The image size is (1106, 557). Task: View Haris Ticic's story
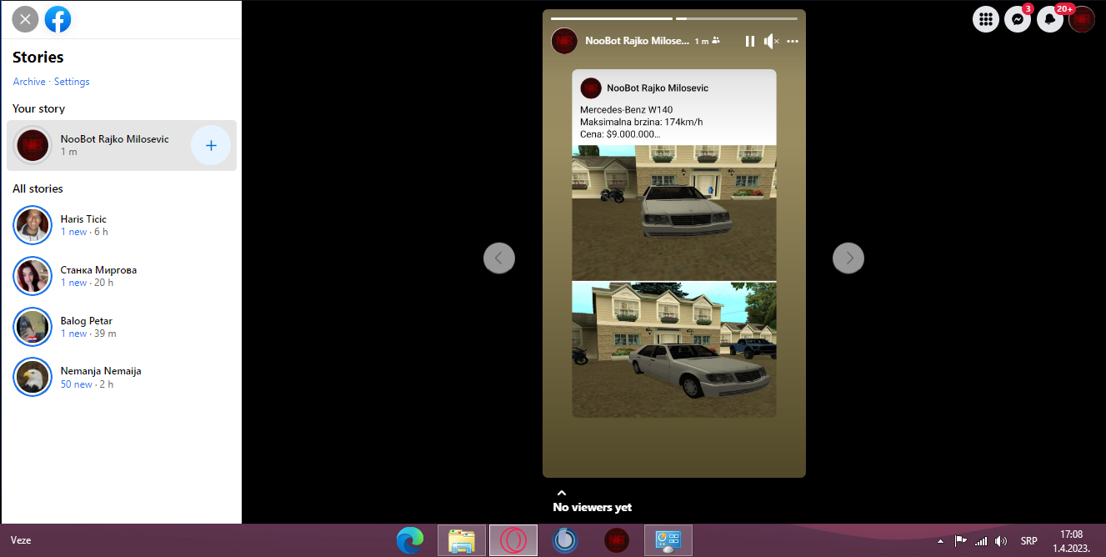pos(83,225)
